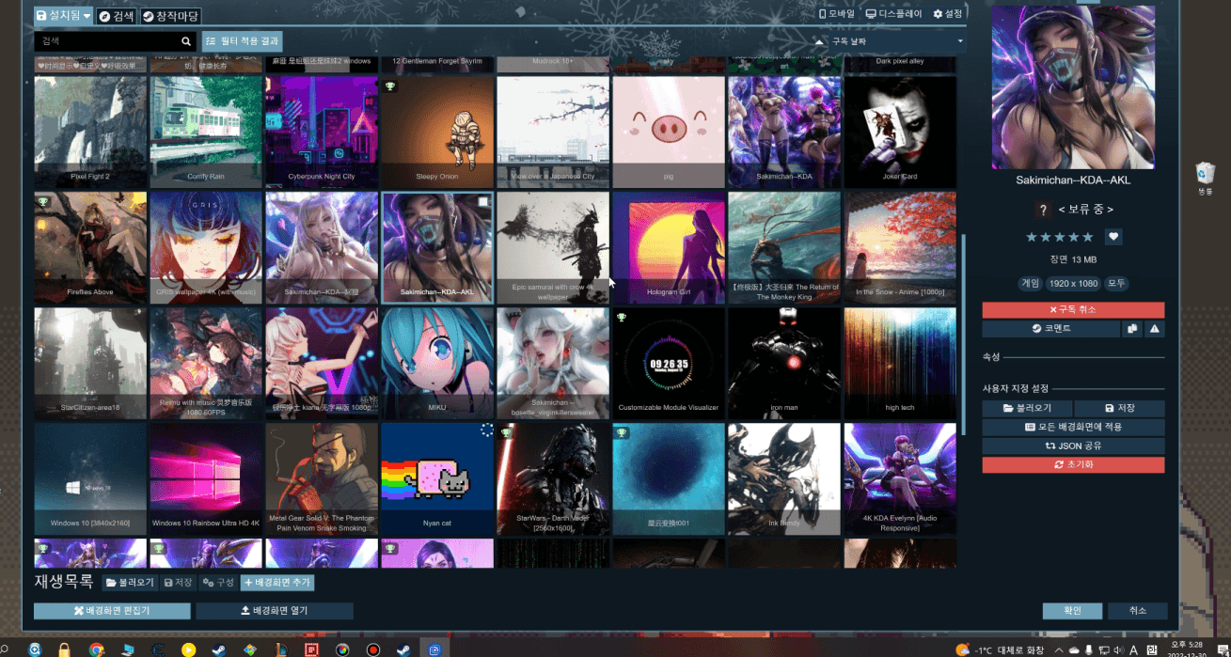Select the MIKU wallpaper thumbnail

pyautogui.click(x=437, y=364)
